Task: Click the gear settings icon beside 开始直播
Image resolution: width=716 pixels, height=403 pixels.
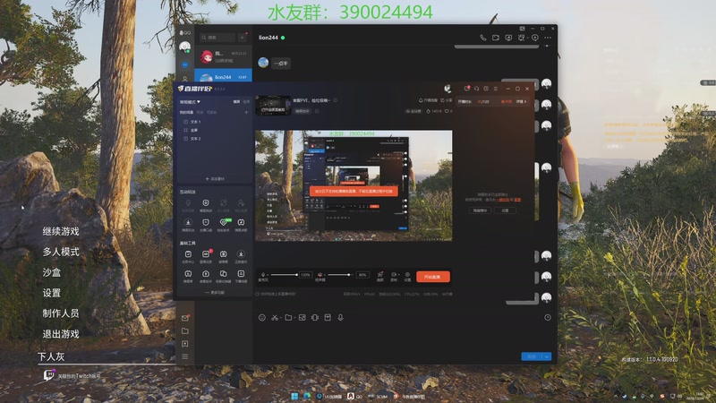Action: pyautogui.click(x=407, y=277)
